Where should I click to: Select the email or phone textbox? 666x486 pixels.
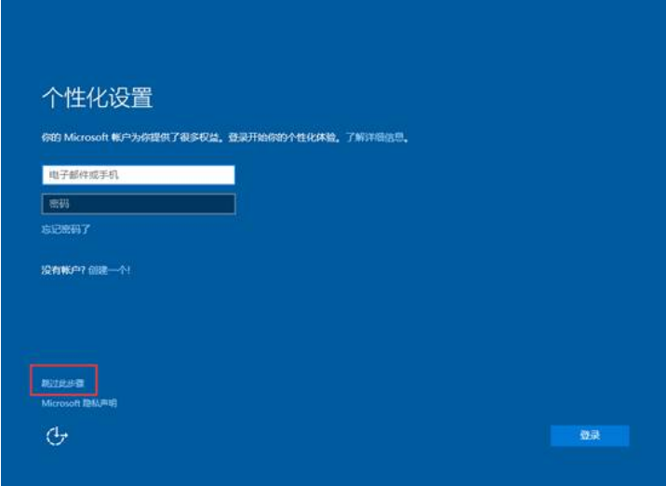point(138,175)
